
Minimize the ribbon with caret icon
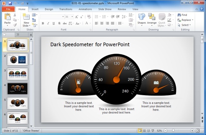(x=197, y=9)
